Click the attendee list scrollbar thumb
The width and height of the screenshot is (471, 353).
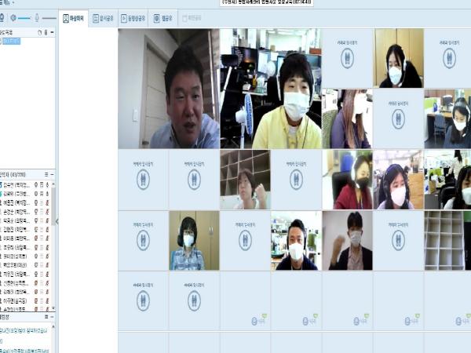click(53, 206)
